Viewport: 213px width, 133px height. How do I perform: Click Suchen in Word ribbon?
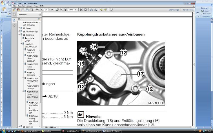click(205, 8)
